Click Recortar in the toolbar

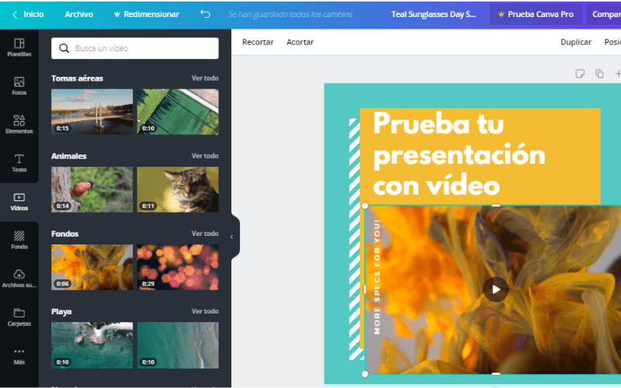(258, 42)
